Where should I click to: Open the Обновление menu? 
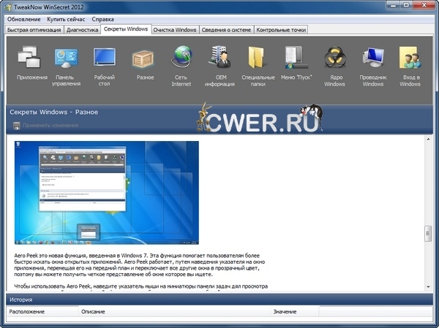[24, 18]
